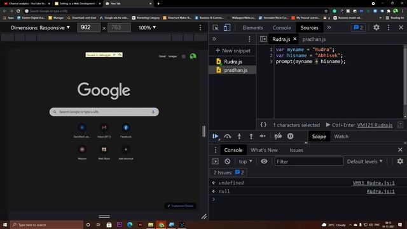Open the What's New drawer tab

tap(264, 150)
